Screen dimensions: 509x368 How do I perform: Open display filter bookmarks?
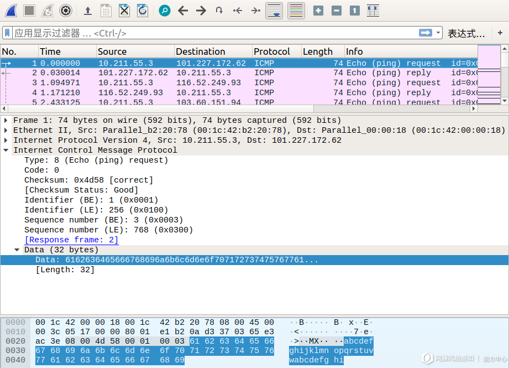(8, 33)
